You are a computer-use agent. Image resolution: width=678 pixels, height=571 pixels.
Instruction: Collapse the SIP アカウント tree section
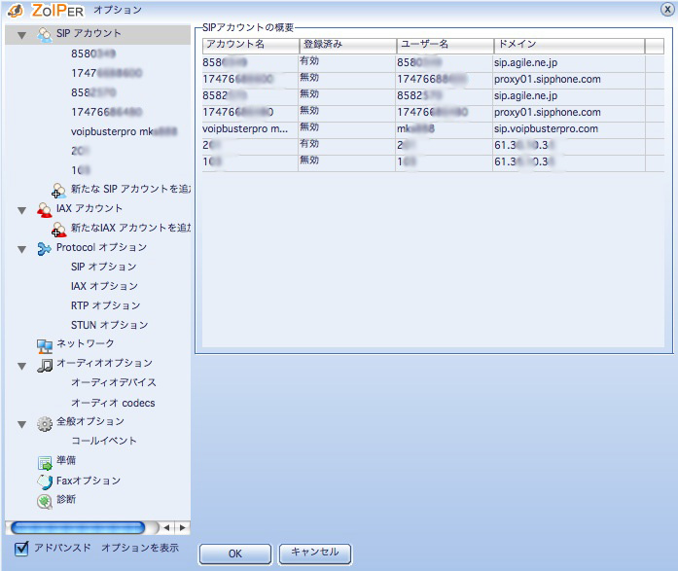[x=21, y=35]
